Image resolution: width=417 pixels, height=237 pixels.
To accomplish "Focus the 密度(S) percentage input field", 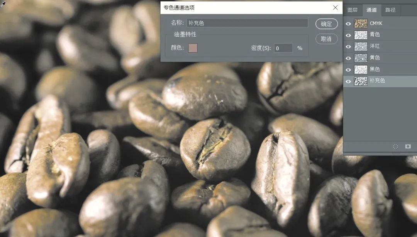I will click(x=283, y=48).
